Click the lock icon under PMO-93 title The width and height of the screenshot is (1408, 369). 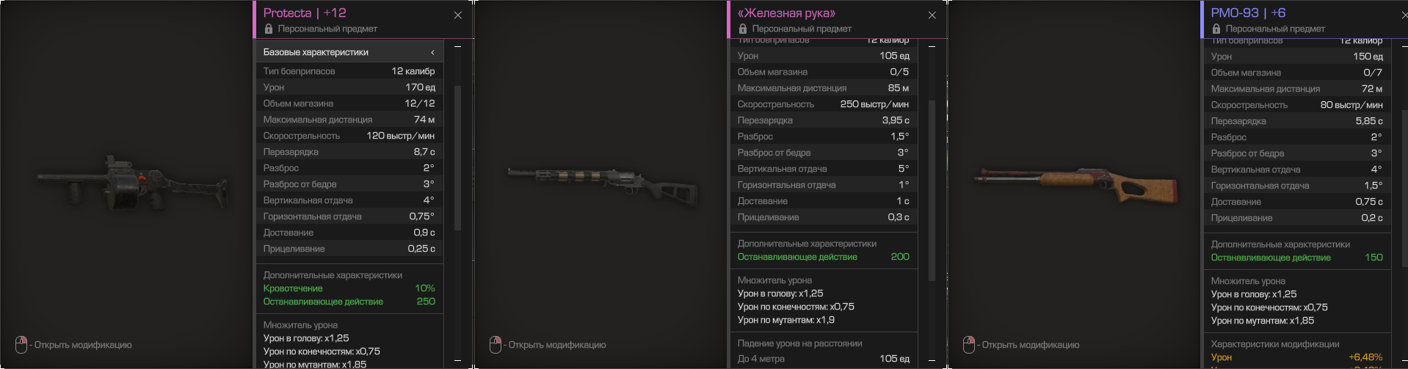pos(1216,29)
